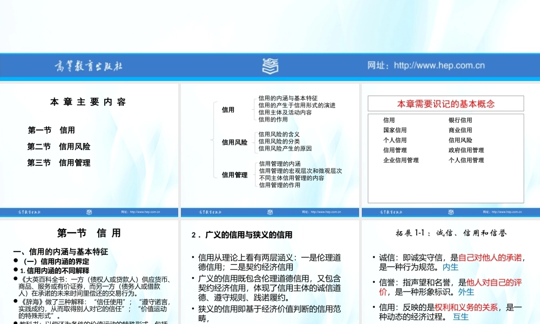
Task: Click the HEP logo in second slide footer
Action: click(270, 213)
